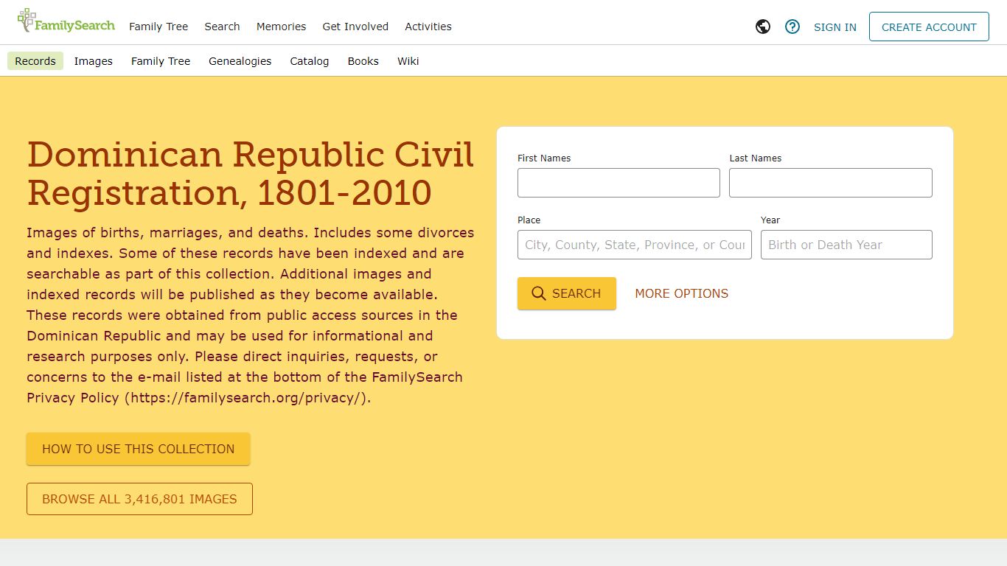Click HOW TO USE THIS COLLECTION button
This screenshot has width=1007, height=566.
(139, 449)
